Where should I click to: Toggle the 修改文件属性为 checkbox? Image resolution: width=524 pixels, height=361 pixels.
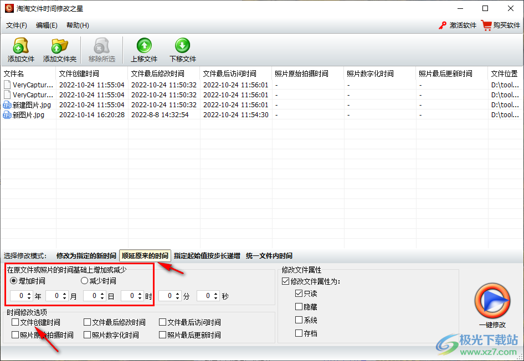coord(285,281)
